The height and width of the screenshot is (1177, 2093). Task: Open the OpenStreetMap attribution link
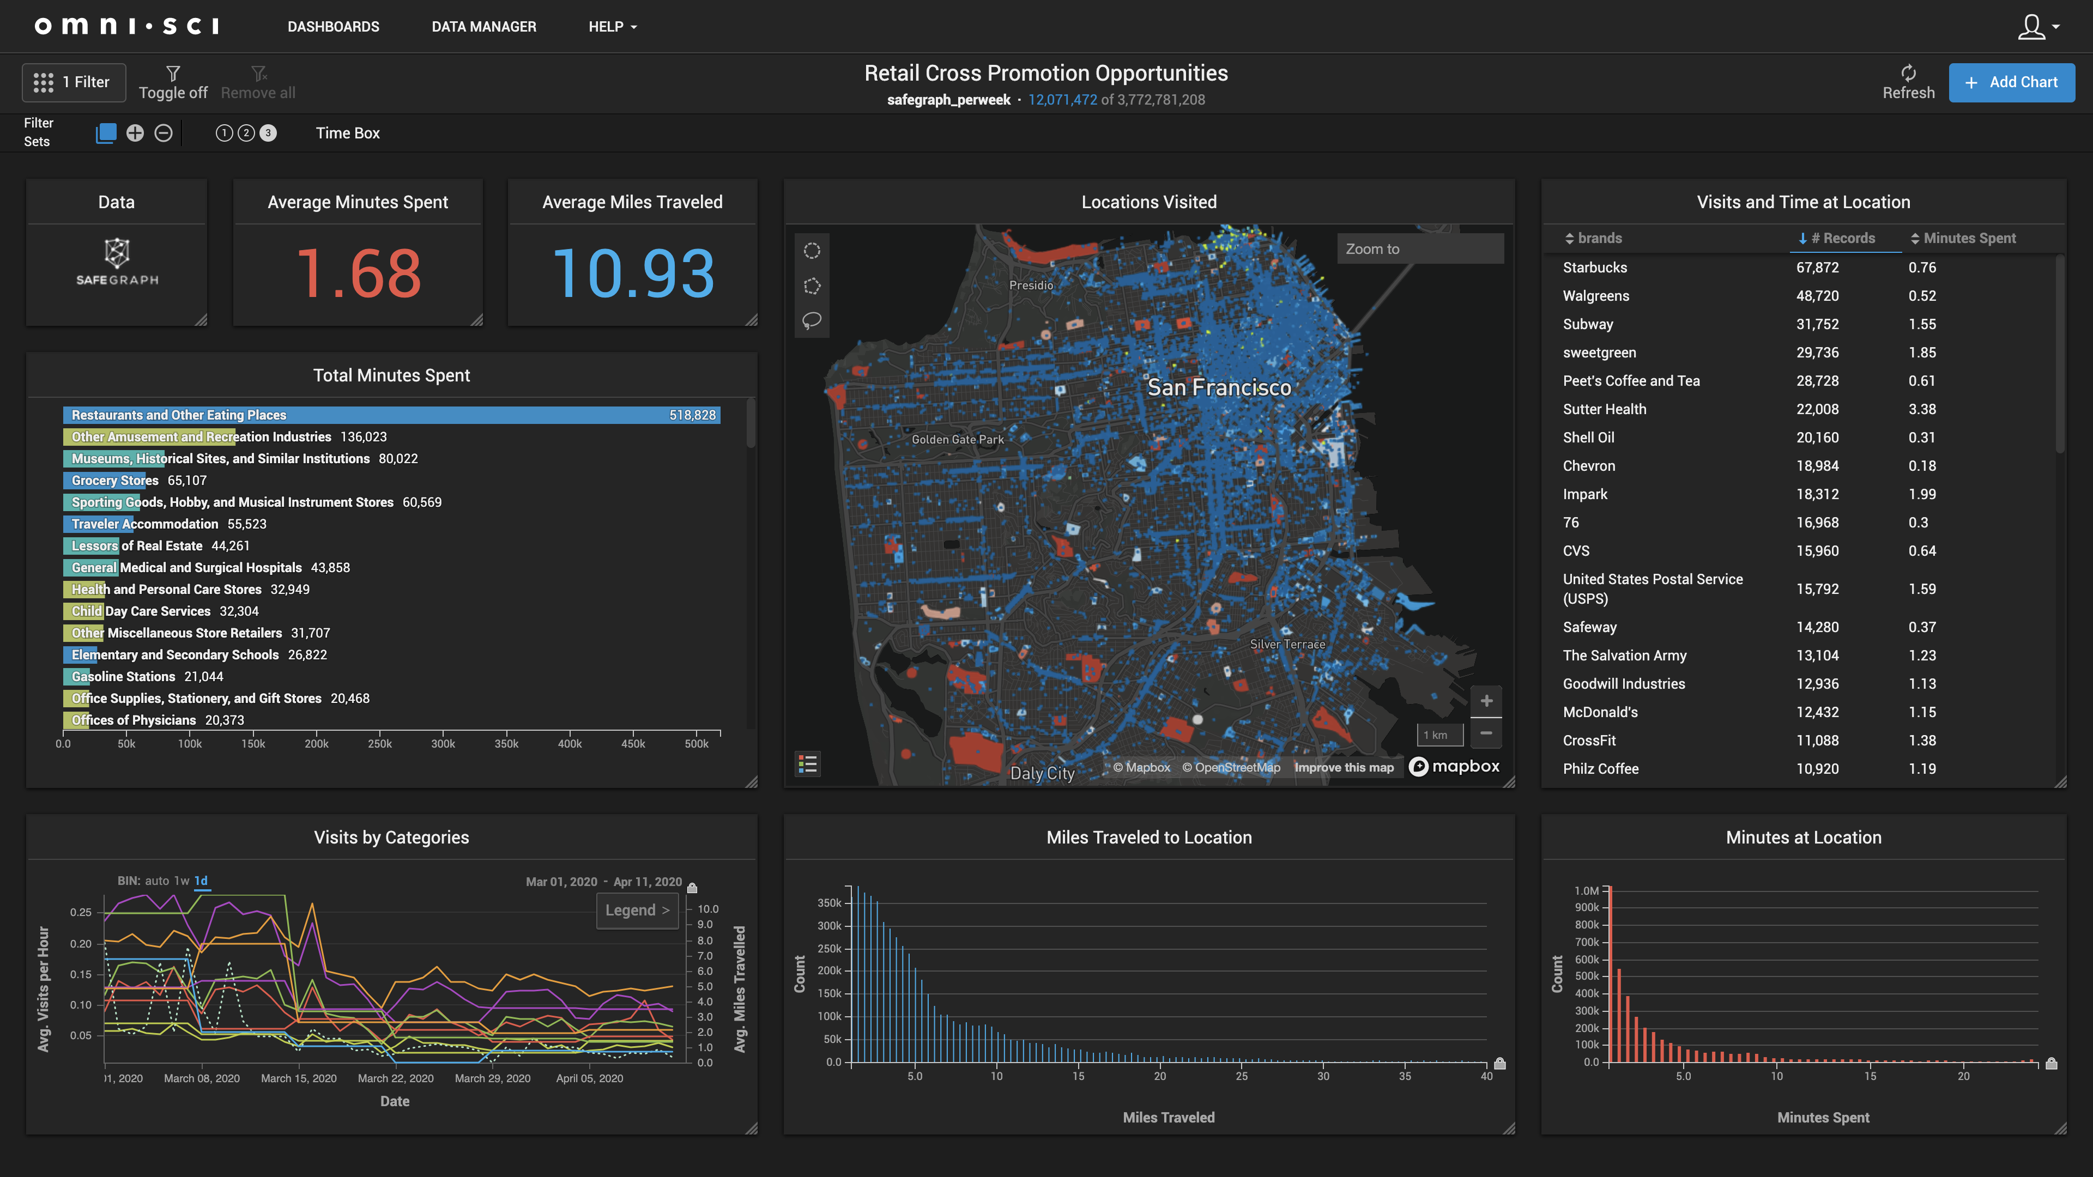[1231, 767]
